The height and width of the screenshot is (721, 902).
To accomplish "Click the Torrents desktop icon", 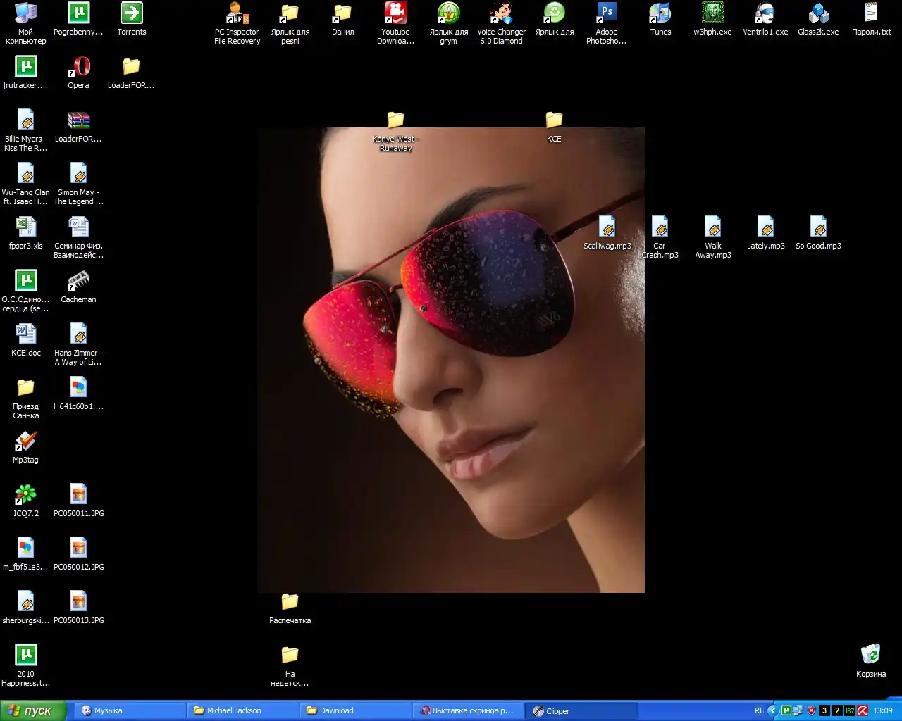I will coord(132,14).
